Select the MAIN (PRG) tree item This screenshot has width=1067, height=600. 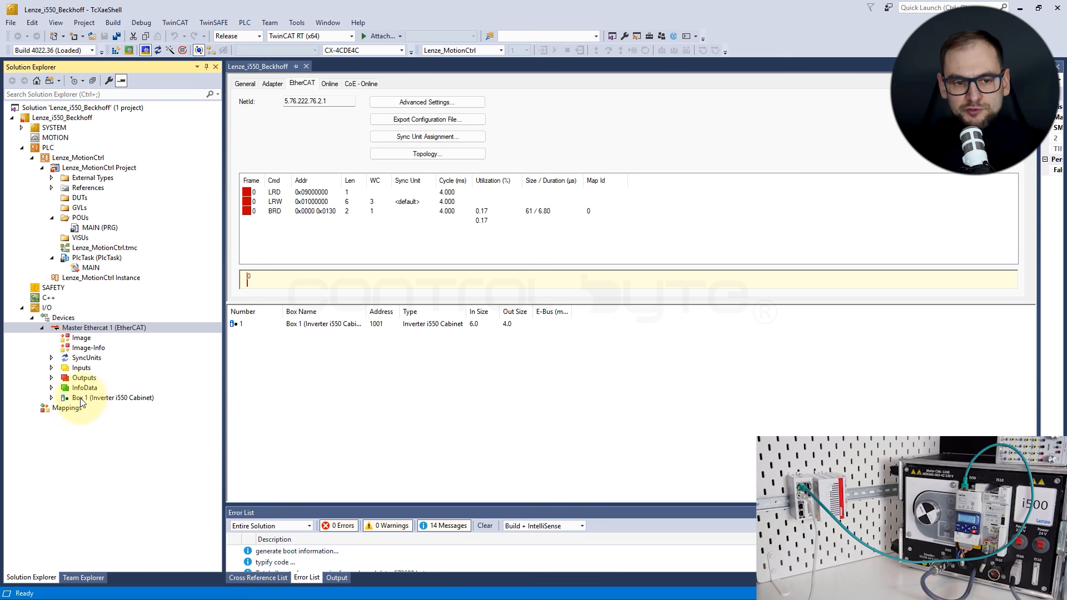coord(100,228)
